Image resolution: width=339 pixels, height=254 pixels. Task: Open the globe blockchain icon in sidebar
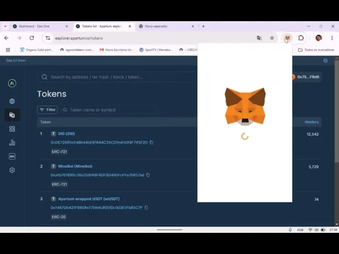click(12, 101)
